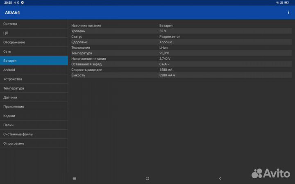Tap the Скорость разрядки row label
Image resolution: width=295 pixels, height=184 pixels.
point(87,70)
